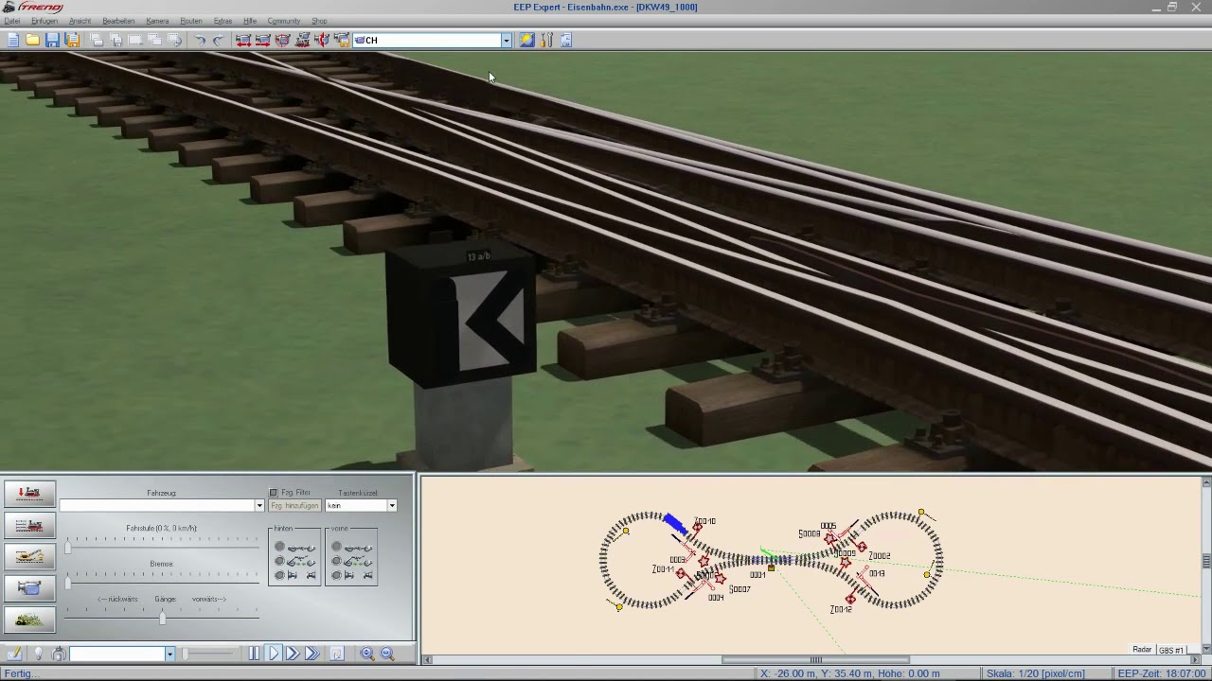The width and height of the screenshot is (1212, 681).
Task: Click the Fzg. hinzufügen button
Action: (x=294, y=506)
